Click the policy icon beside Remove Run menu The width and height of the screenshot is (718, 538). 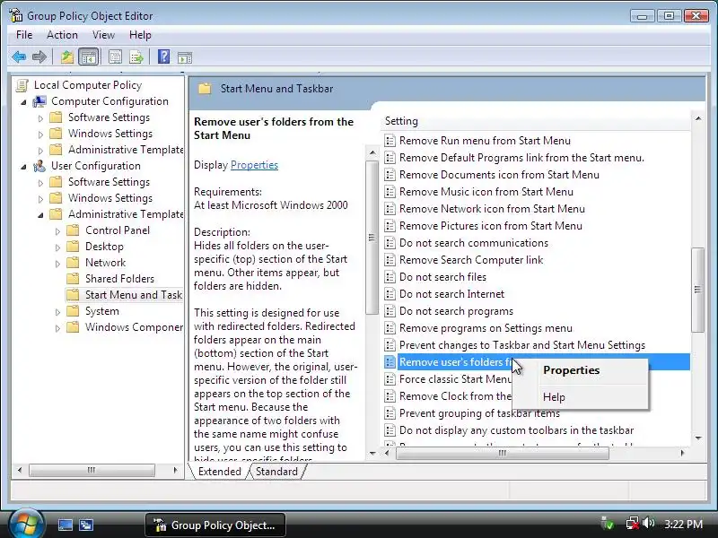pyautogui.click(x=390, y=141)
